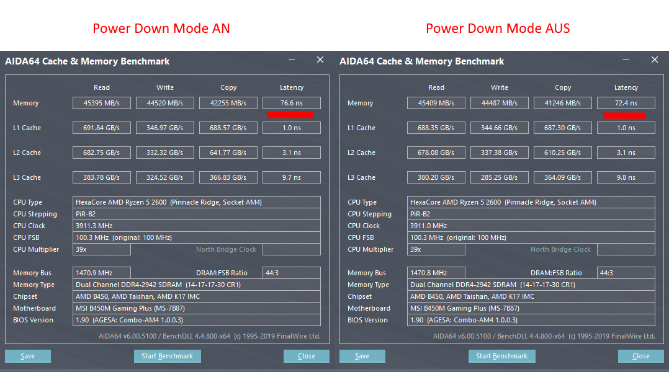Click the 610.25 GB/s L2 copy value
Viewport: 669px width, 372px height.
pos(563,153)
